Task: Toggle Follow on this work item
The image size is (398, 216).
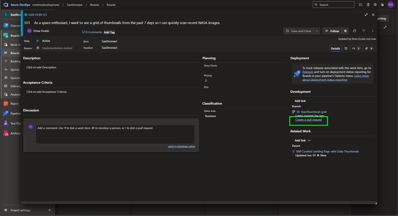Action: pyautogui.click(x=332, y=31)
